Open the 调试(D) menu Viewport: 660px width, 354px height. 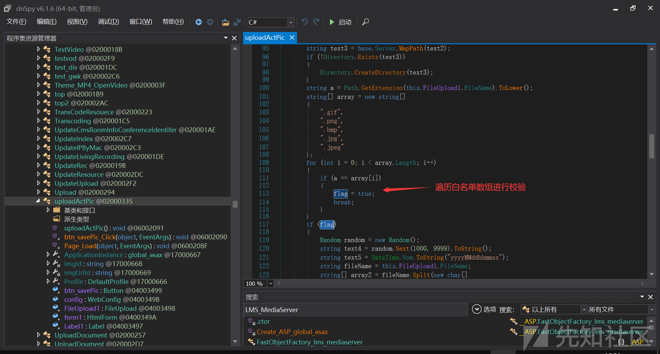pos(108,22)
